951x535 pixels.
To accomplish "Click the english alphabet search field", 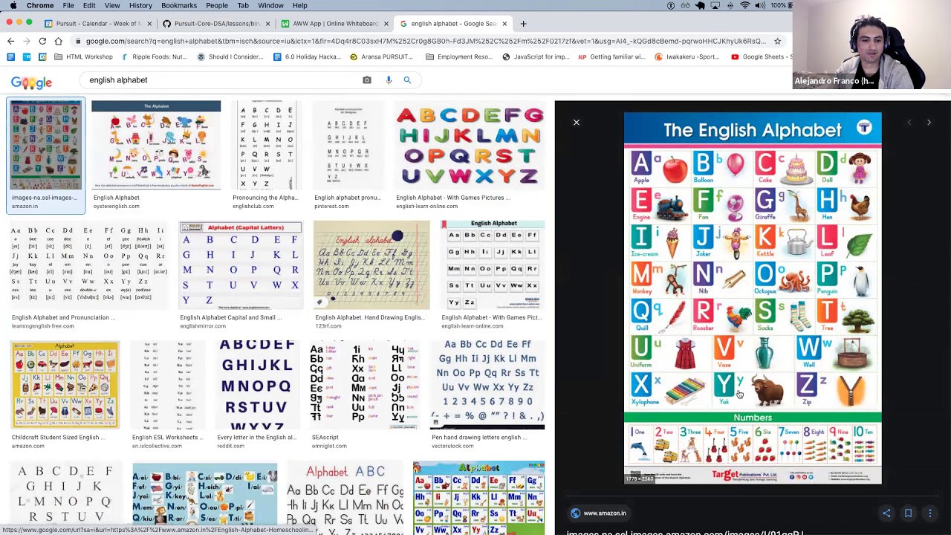I will [x=223, y=80].
